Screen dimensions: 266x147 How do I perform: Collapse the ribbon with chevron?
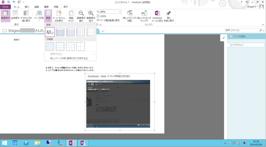coord(263,25)
